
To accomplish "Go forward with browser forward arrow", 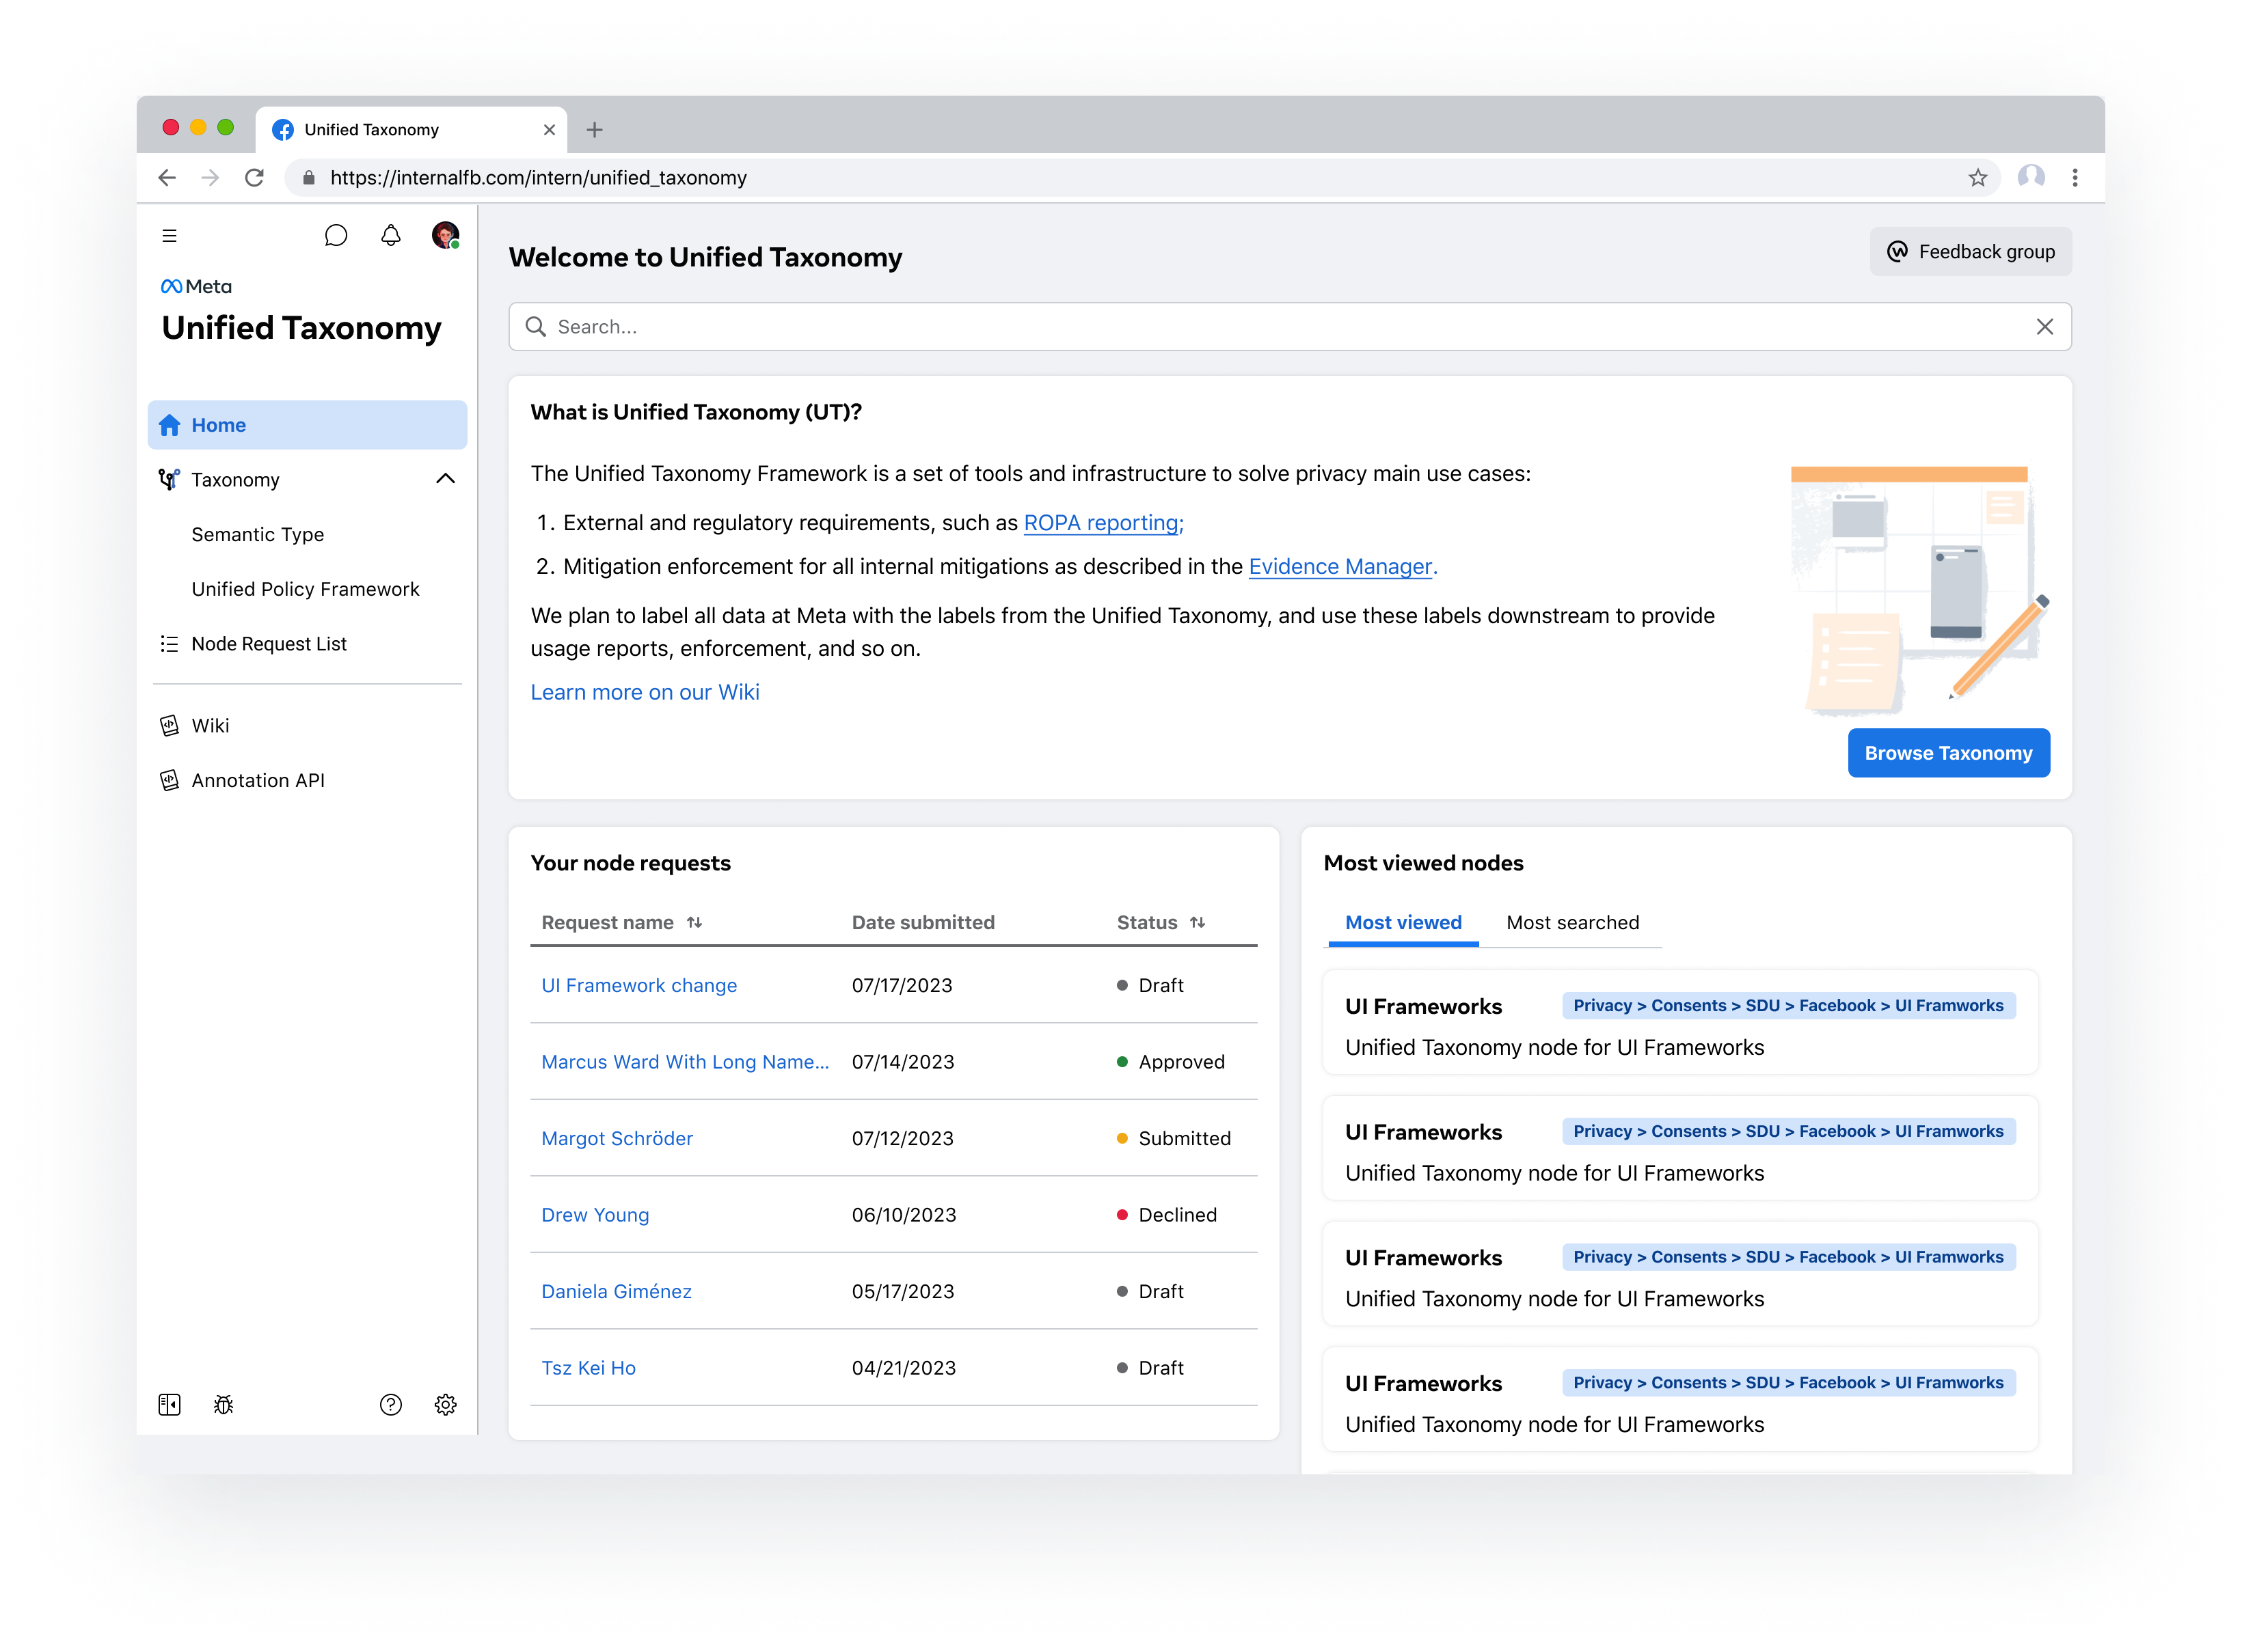I will 210,178.
